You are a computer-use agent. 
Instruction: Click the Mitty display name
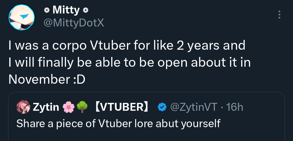pyautogui.click(x=66, y=10)
